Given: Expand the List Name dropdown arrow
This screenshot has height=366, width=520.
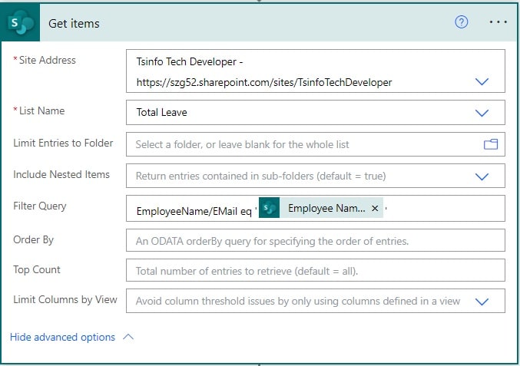Looking at the screenshot, I should (x=482, y=113).
